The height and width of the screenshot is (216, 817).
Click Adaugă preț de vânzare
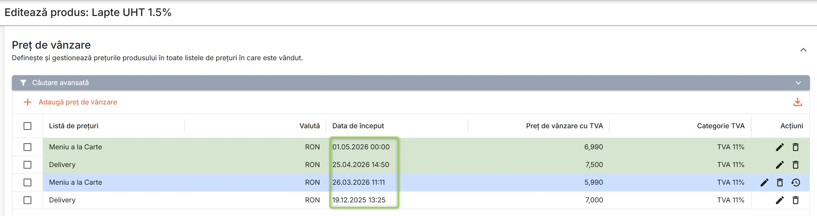[70, 102]
